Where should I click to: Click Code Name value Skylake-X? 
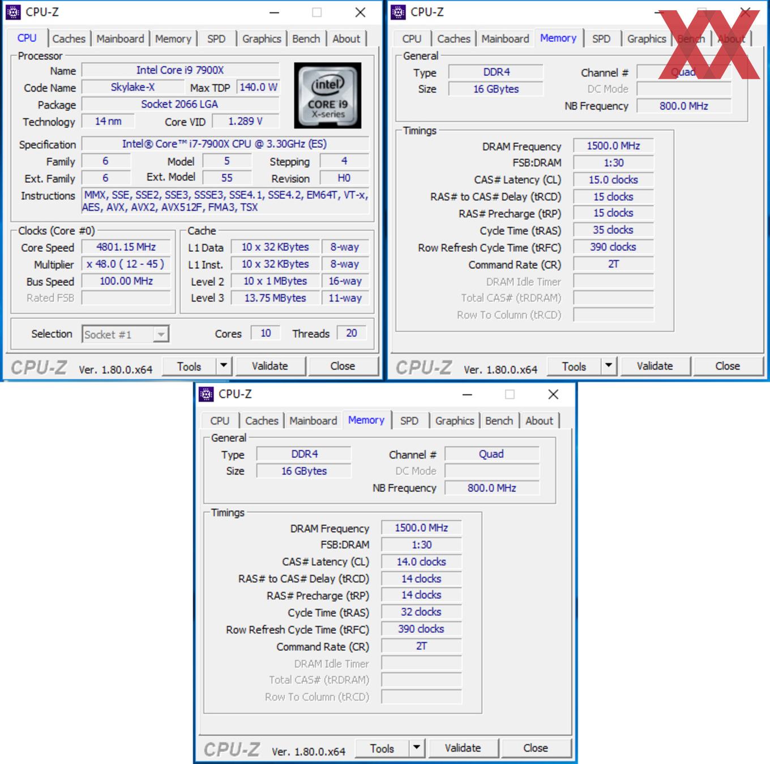132,87
